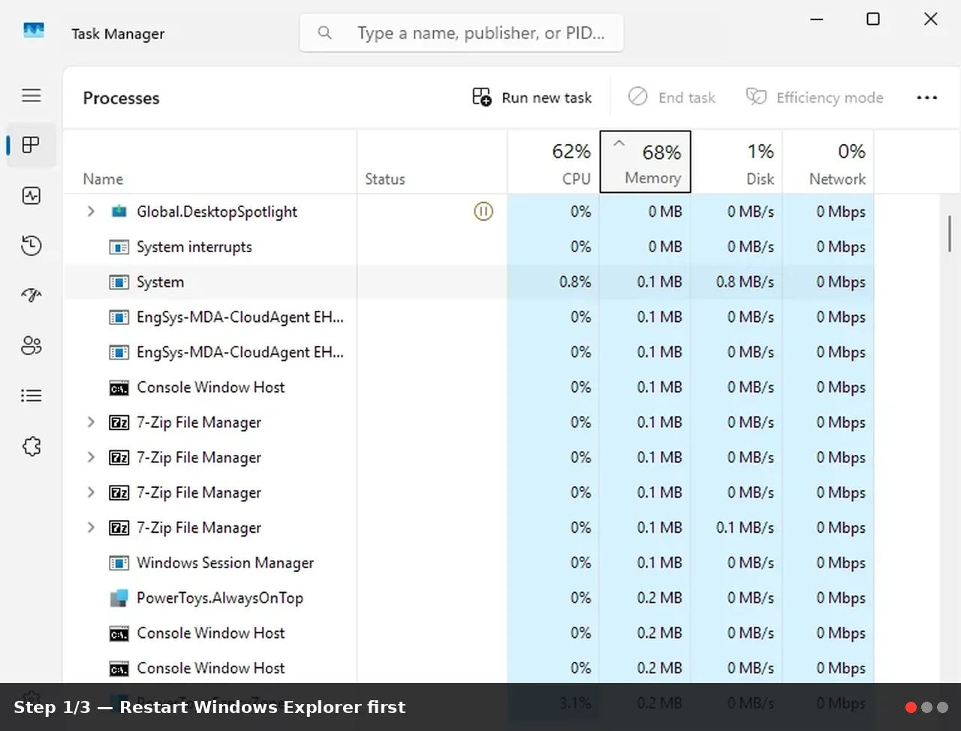Click the 0.8 MB/s disk value for System
The image size is (961, 731).
pyautogui.click(x=745, y=282)
